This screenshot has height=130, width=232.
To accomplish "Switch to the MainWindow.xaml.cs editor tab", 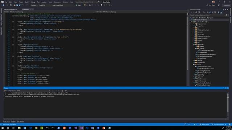I will (x=11, y=9).
